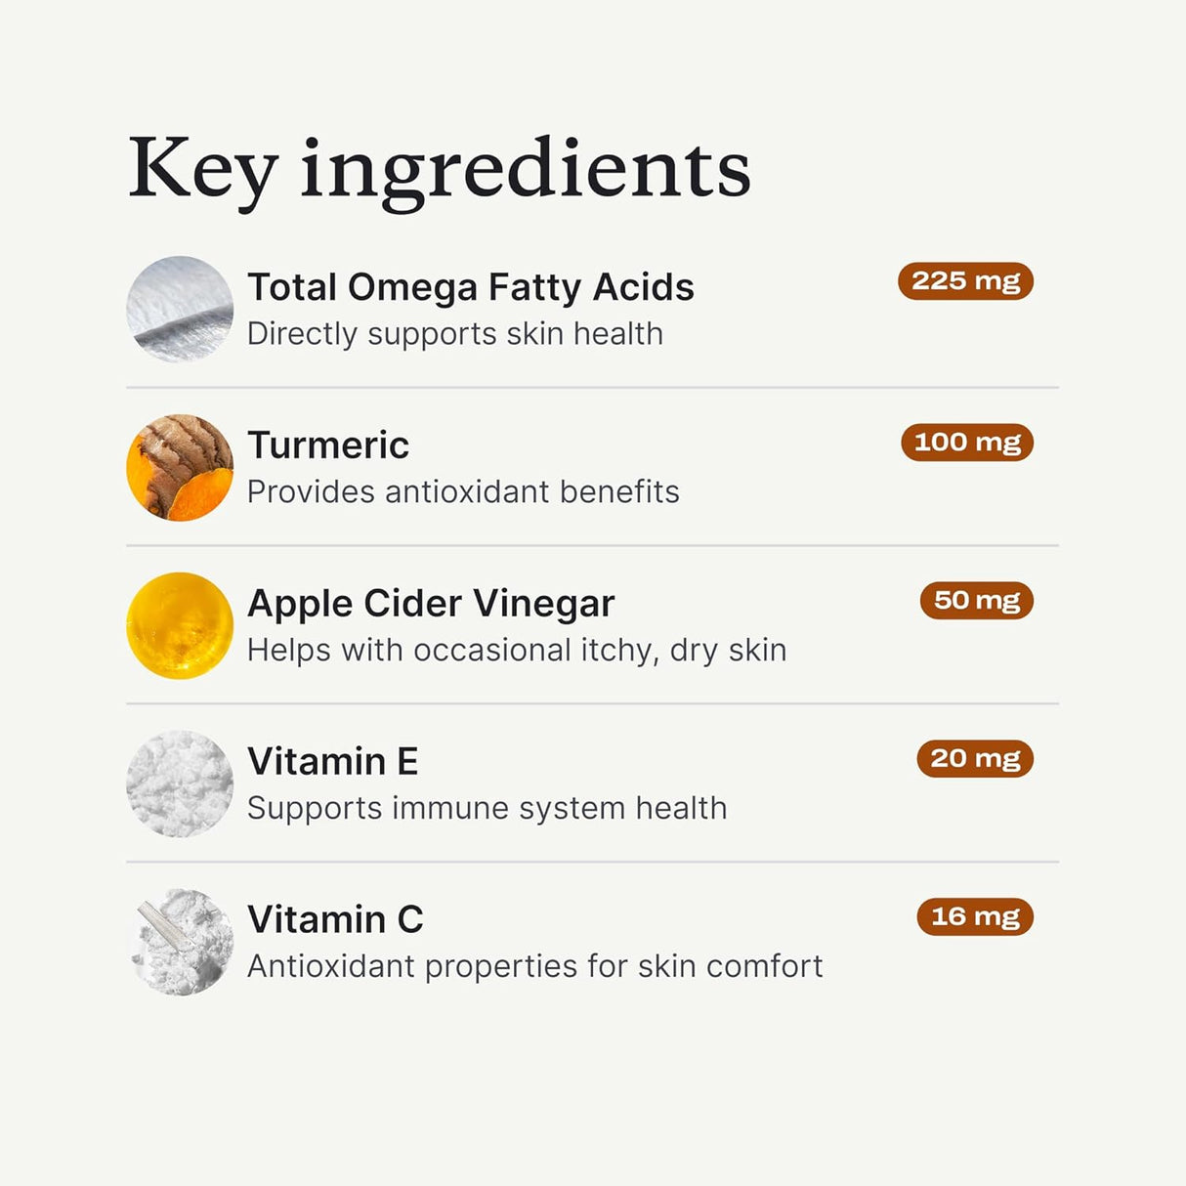Viewport: 1186px width, 1186px height.
Task: Click the Vitamin C powder scoop image
Action: pos(180,942)
